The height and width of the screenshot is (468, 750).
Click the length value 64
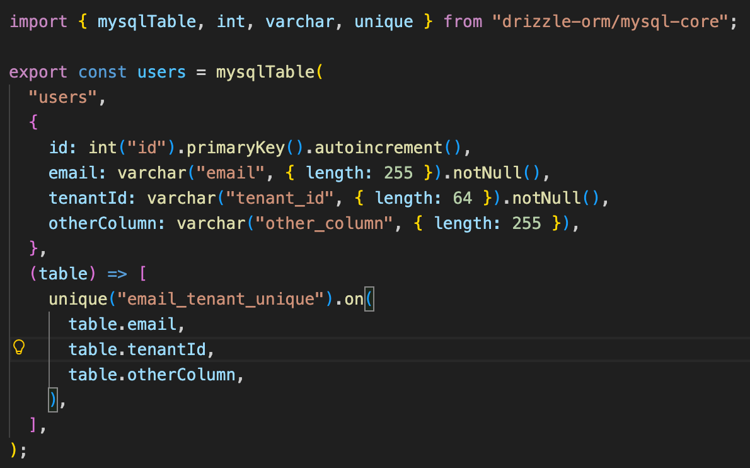click(463, 198)
